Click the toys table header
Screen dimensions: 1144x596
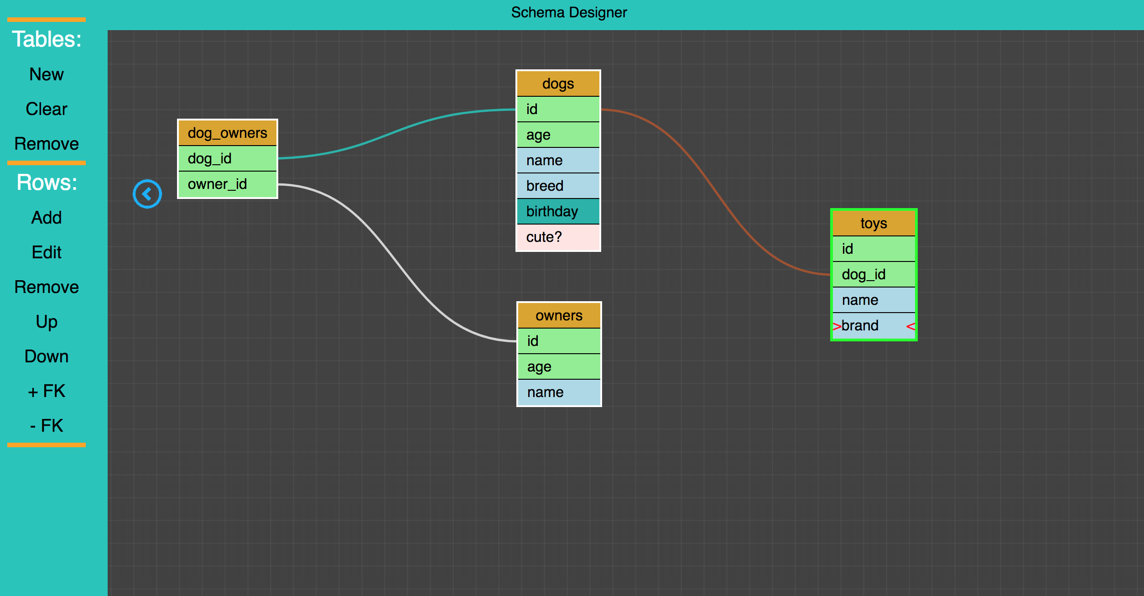coord(874,223)
